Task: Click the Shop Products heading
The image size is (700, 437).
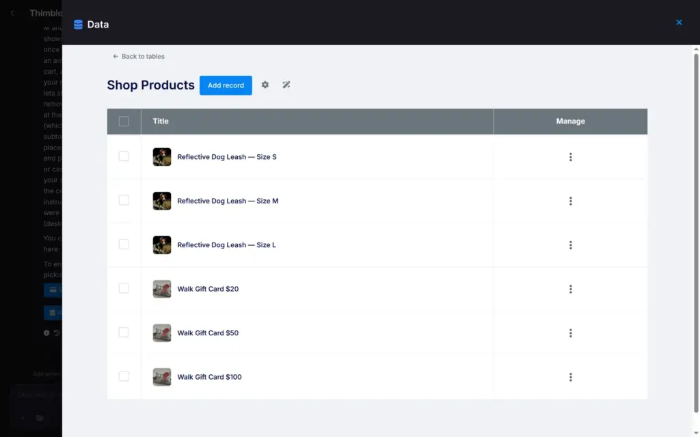Action: pyautogui.click(x=151, y=85)
